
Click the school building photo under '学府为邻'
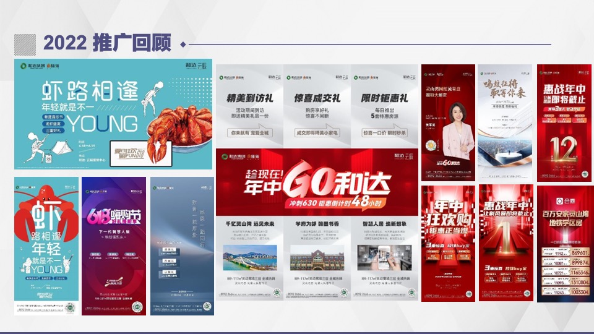pos(317,259)
